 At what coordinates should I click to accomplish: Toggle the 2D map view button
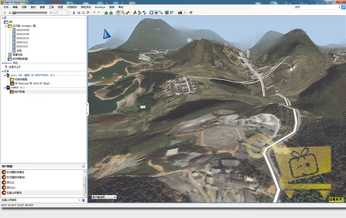pos(152,13)
